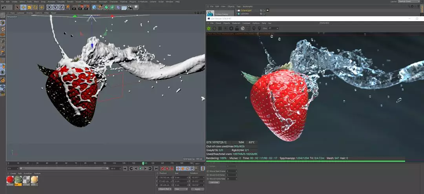Click the focus picker pin icon
The image size is (424, 194).
[254, 28]
